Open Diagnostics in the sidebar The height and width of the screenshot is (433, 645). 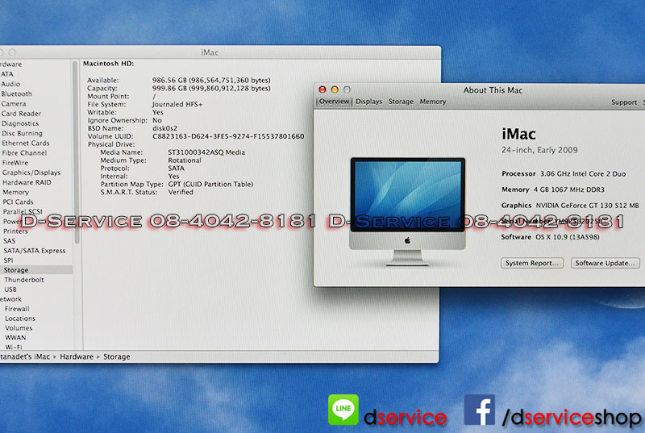coord(19,123)
